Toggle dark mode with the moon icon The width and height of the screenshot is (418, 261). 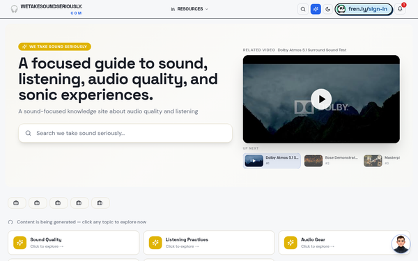coord(327,9)
